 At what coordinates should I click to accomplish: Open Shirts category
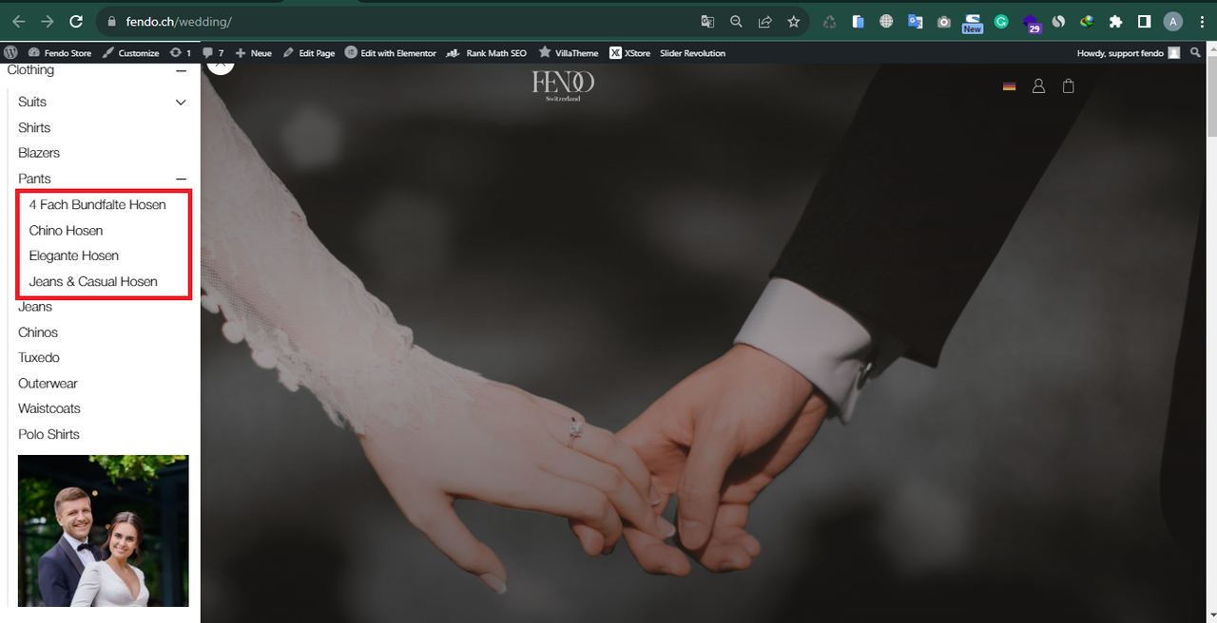tap(34, 127)
